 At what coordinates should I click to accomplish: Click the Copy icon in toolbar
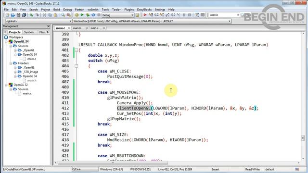(50, 15)
